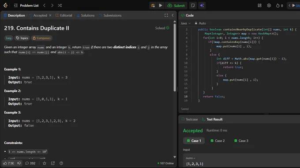Click the problem title Contains Duplicate II
This screenshot has height=168, width=300.
tap(37, 28)
